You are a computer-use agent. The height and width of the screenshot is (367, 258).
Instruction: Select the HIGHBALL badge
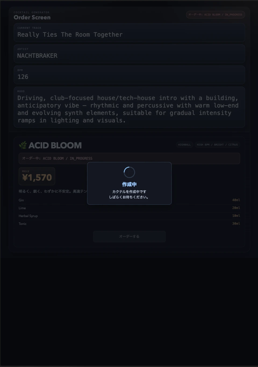click(x=185, y=145)
